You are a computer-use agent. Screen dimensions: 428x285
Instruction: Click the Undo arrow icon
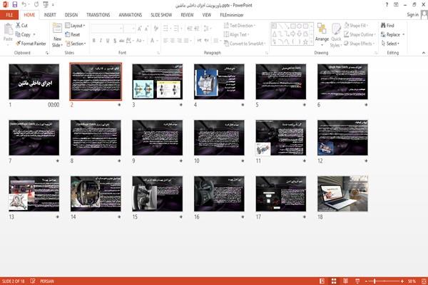pos(24,5)
